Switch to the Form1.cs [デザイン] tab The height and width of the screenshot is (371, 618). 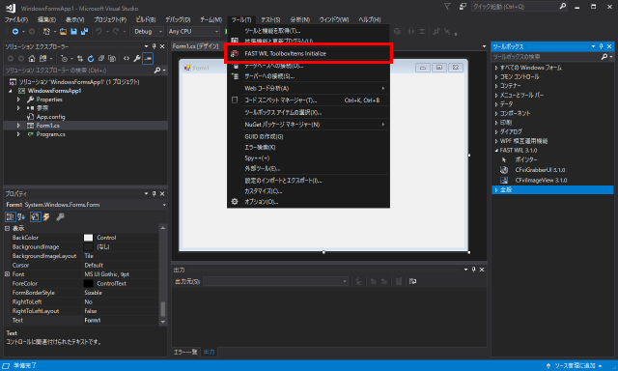click(195, 46)
